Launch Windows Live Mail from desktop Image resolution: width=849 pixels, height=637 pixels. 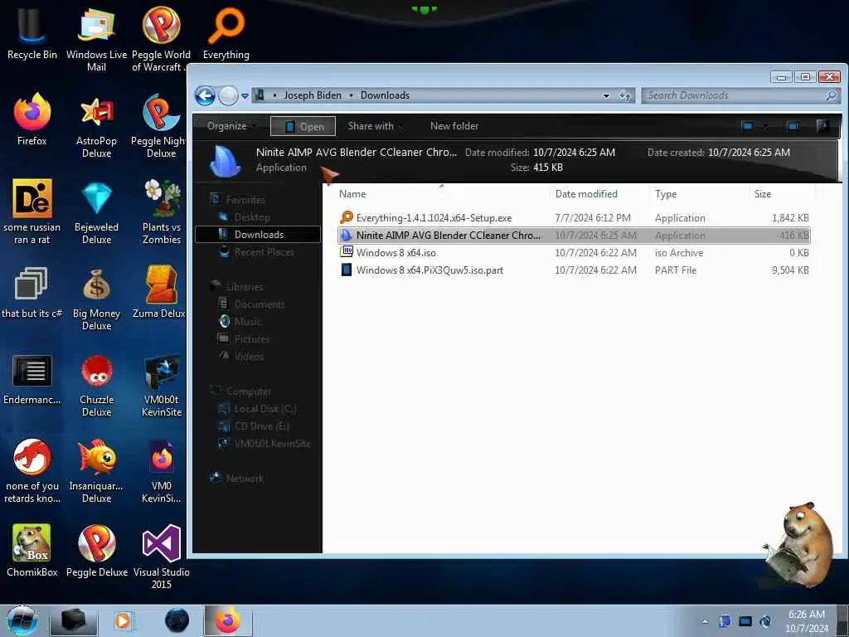96,38
